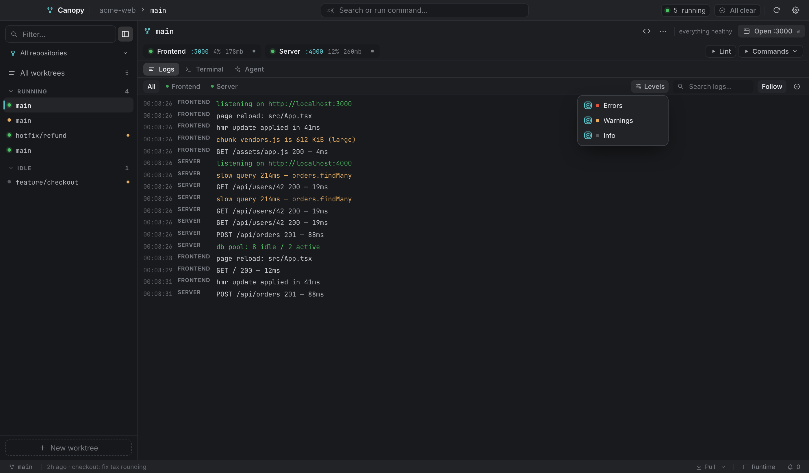
Task: Open the Pull options chevron
Action: coord(723,467)
